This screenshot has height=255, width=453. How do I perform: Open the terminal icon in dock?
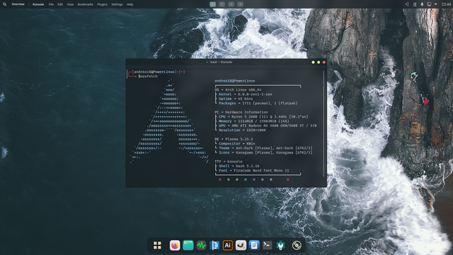click(x=268, y=246)
